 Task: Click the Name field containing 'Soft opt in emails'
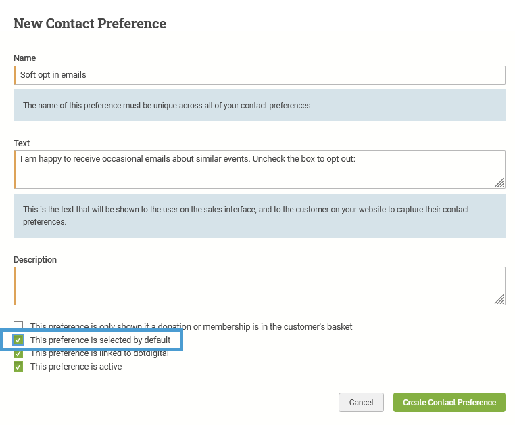coord(260,75)
